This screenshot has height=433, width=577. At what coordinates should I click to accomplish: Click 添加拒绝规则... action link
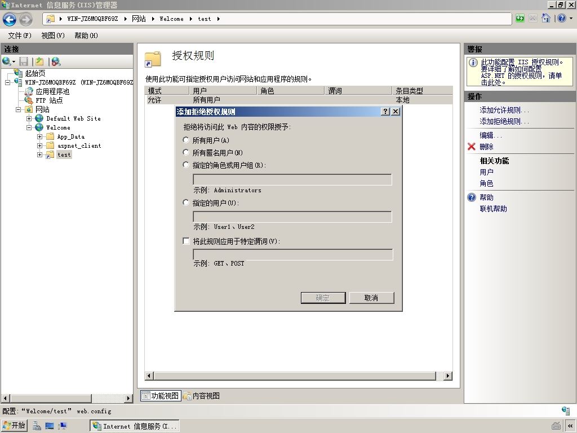pos(504,121)
